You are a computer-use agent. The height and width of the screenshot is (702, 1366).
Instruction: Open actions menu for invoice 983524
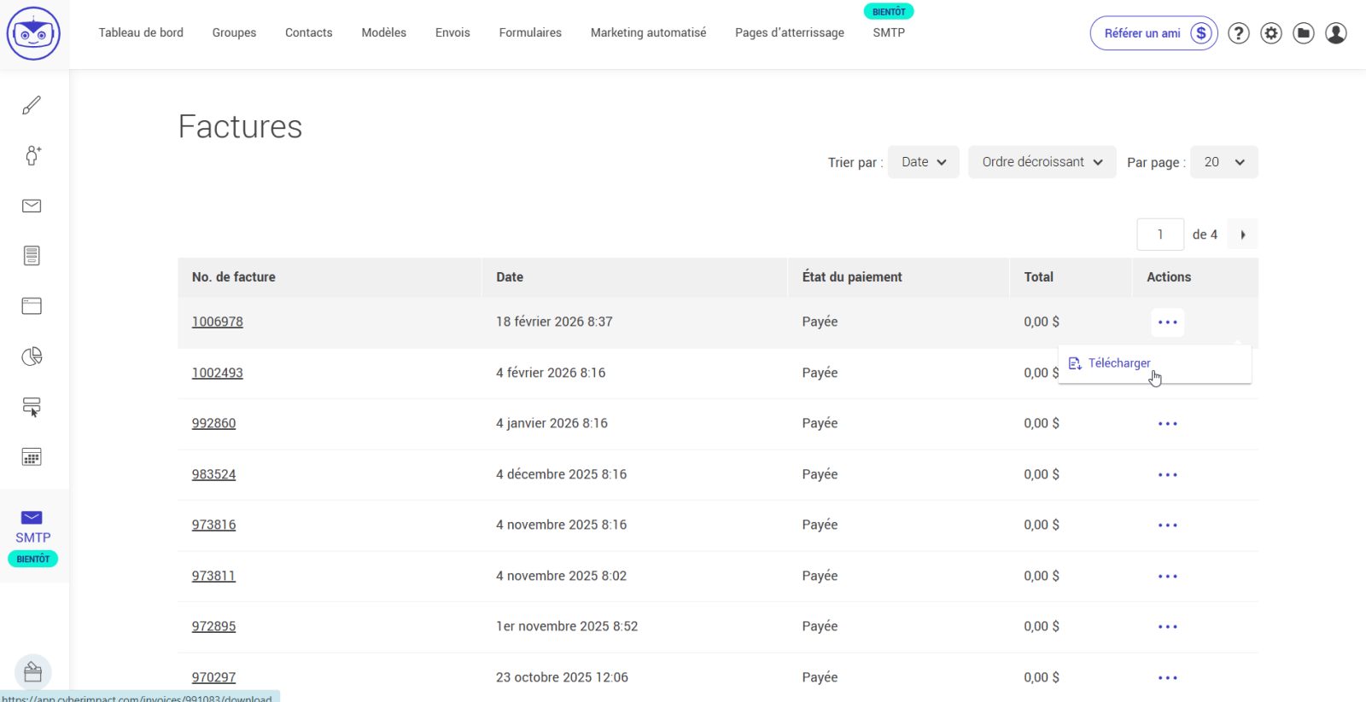point(1167,475)
